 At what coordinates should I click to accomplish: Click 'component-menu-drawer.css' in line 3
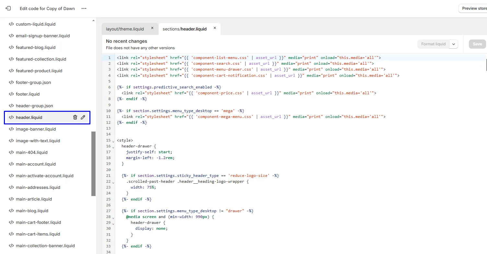pyautogui.click(x=222, y=69)
